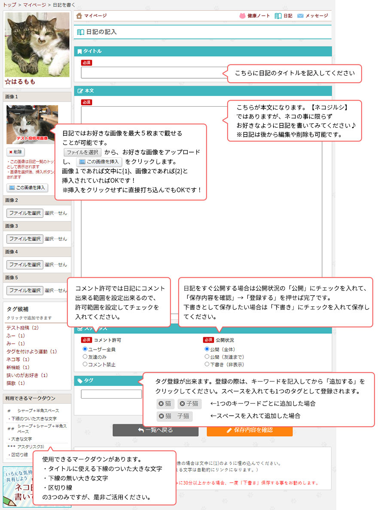Select 公開（友達まで） radio button

click(x=207, y=357)
